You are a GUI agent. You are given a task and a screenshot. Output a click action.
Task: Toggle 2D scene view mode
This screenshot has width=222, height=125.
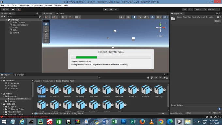coord(128,17)
